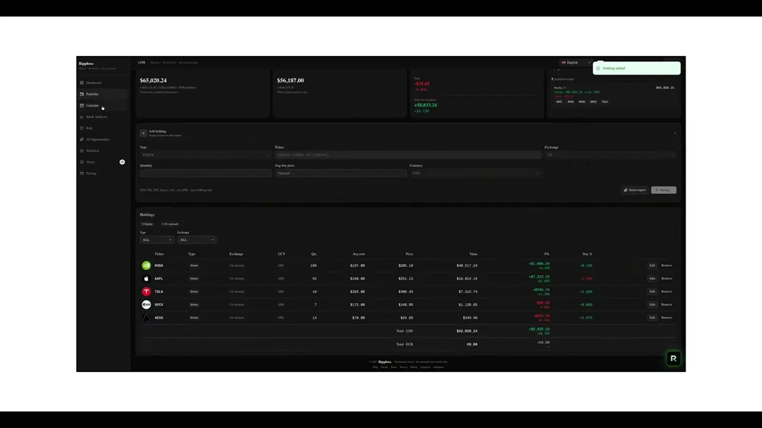This screenshot has width=762, height=428.
Task: Open the green R assistant button
Action: [x=673, y=359]
